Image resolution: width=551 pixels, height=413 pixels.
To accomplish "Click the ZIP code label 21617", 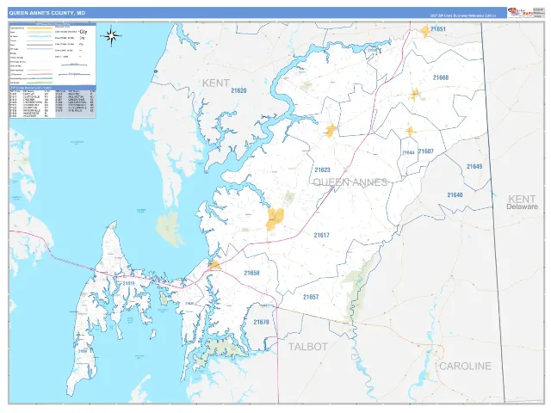I will point(321,235).
